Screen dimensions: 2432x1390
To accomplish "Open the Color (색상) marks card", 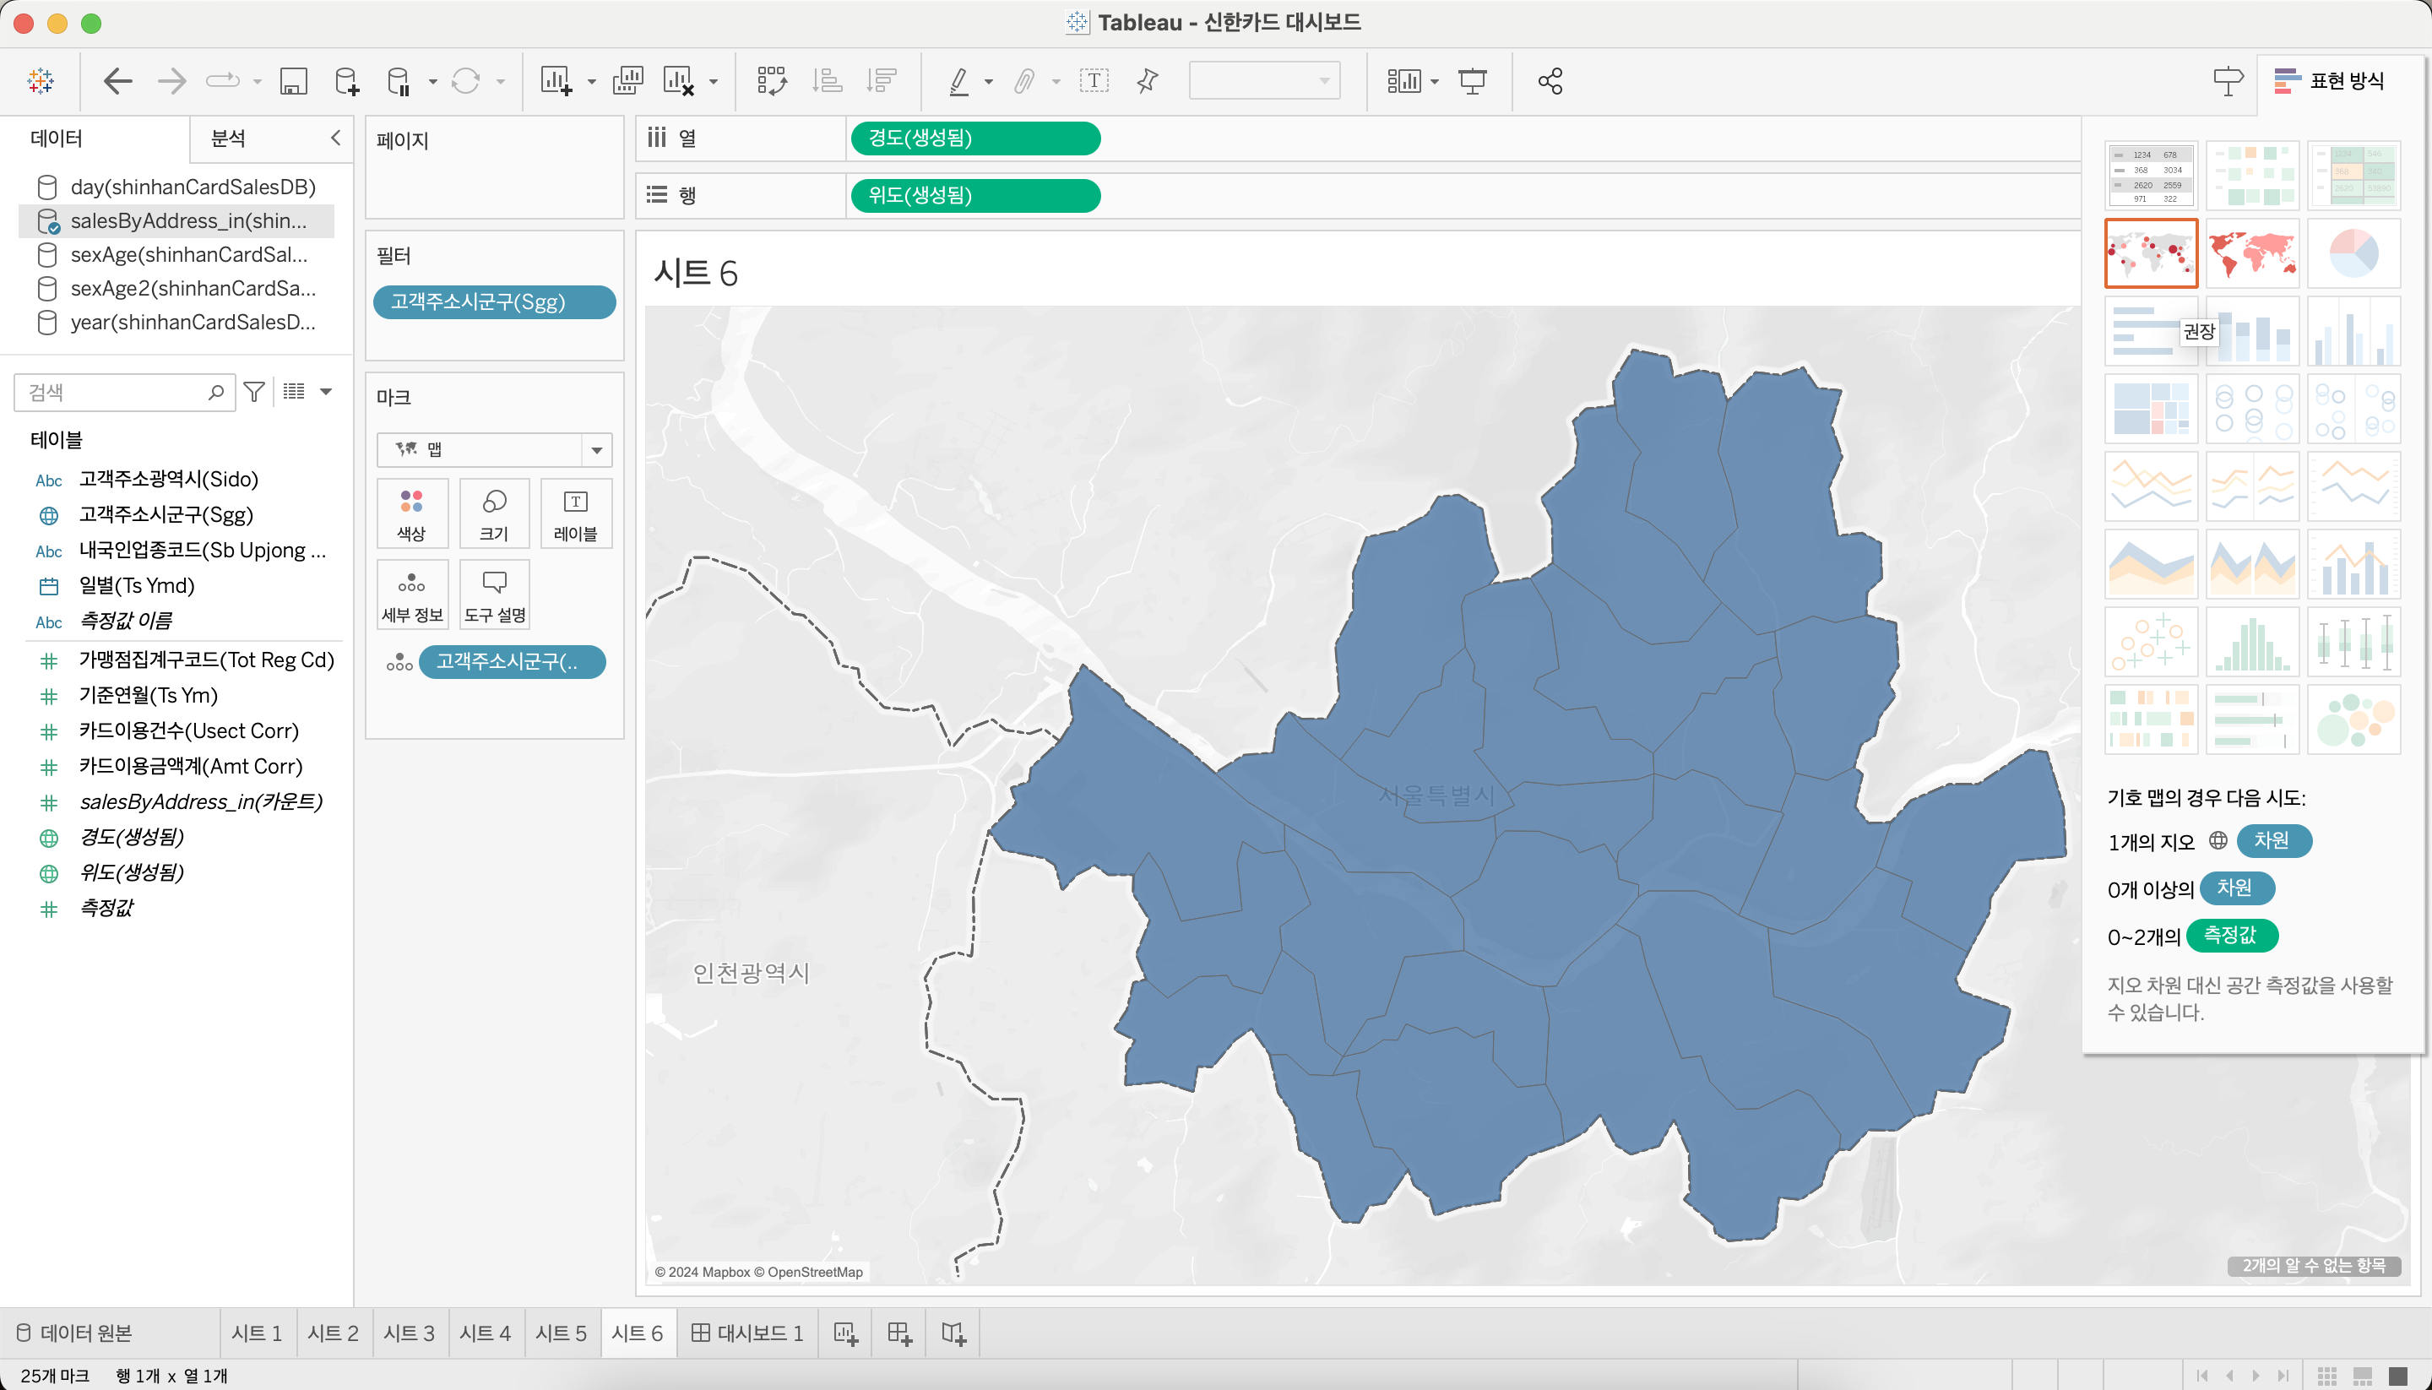I will click(411, 513).
